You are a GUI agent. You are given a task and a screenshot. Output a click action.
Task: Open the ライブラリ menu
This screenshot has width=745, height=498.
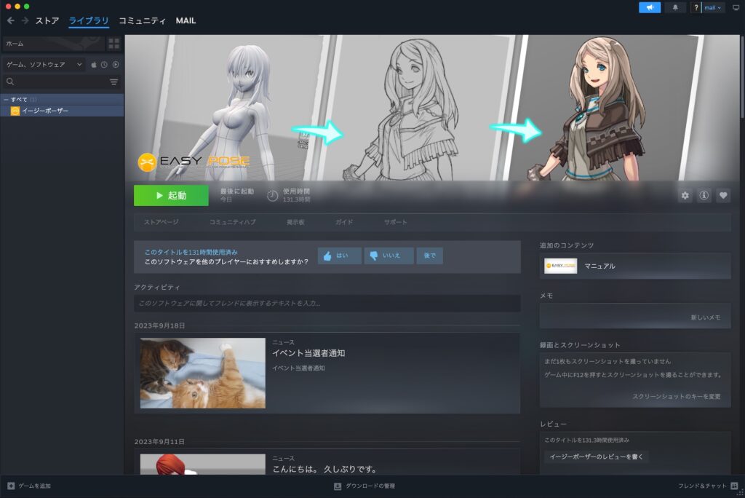pos(89,21)
